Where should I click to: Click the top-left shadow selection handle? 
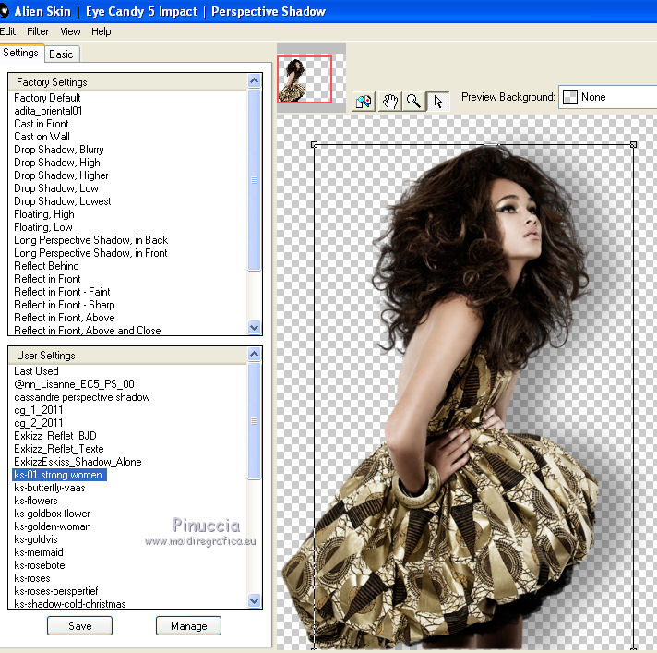tap(315, 144)
